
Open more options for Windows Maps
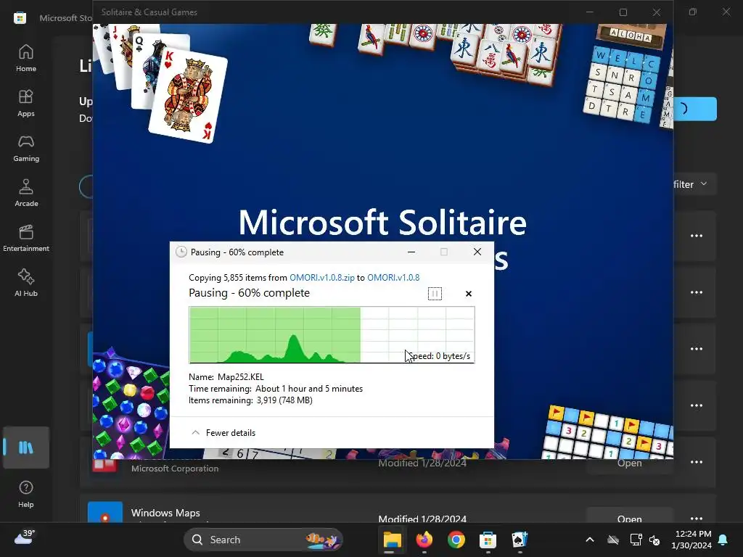click(696, 518)
